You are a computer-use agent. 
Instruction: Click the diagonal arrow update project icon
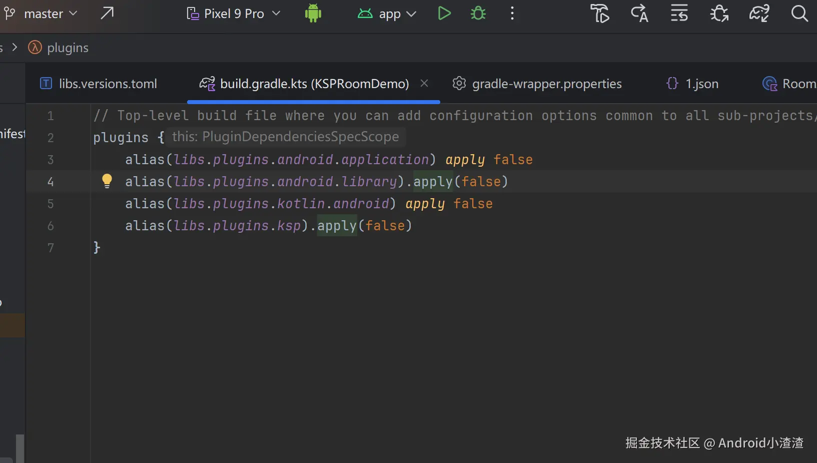107,13
